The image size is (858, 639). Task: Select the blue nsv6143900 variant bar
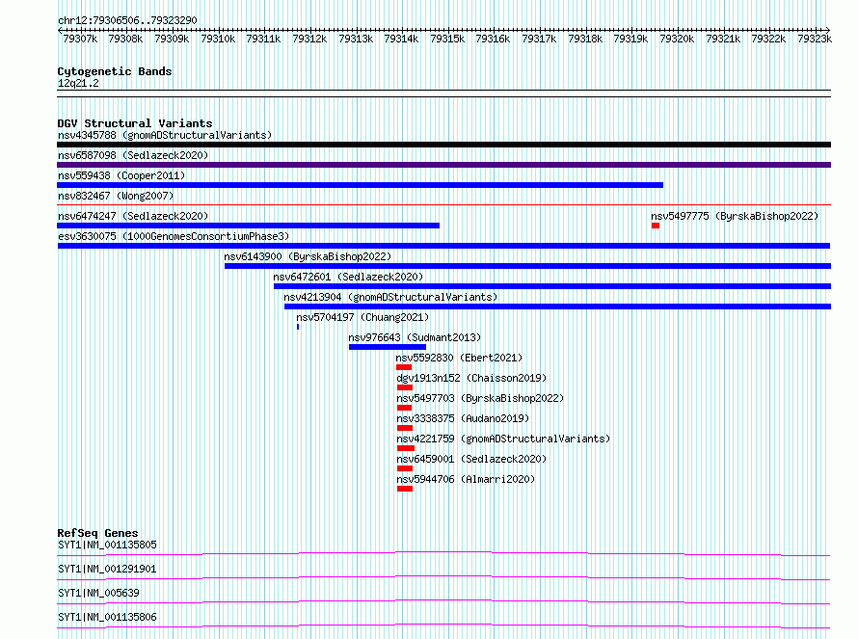coord(527,266)
